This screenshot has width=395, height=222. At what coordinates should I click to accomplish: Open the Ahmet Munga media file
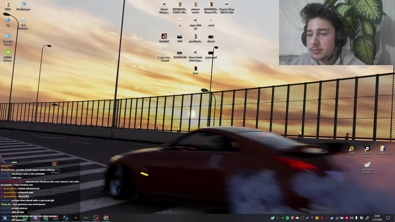tap(164, 8)
